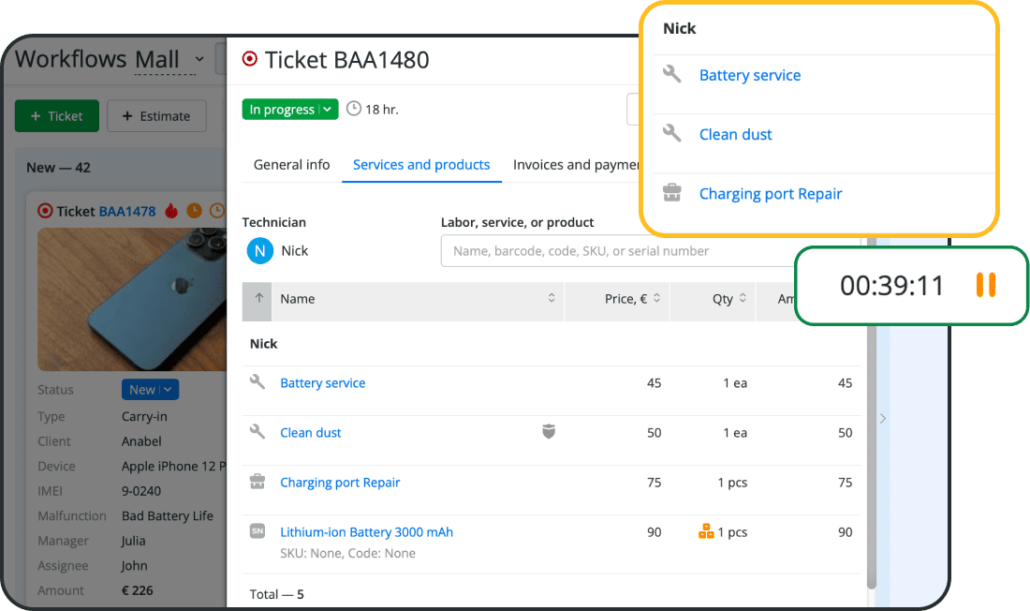The height and width of the screenshot is (611, 1030).
Task: Click Nick's technician avatar
Action: [x=259, y=251]
